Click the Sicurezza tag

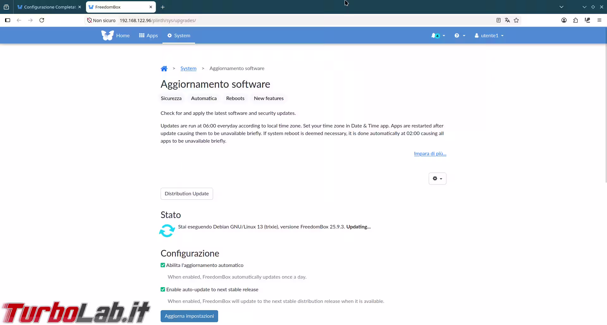coord(171,98)
